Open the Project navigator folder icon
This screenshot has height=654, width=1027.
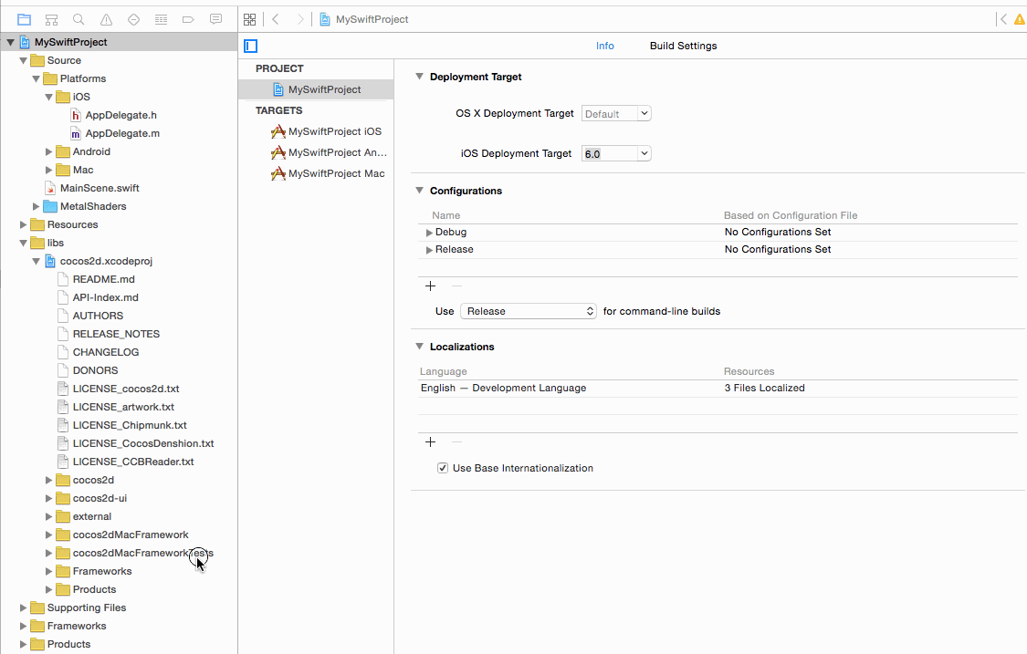[25, 20]
